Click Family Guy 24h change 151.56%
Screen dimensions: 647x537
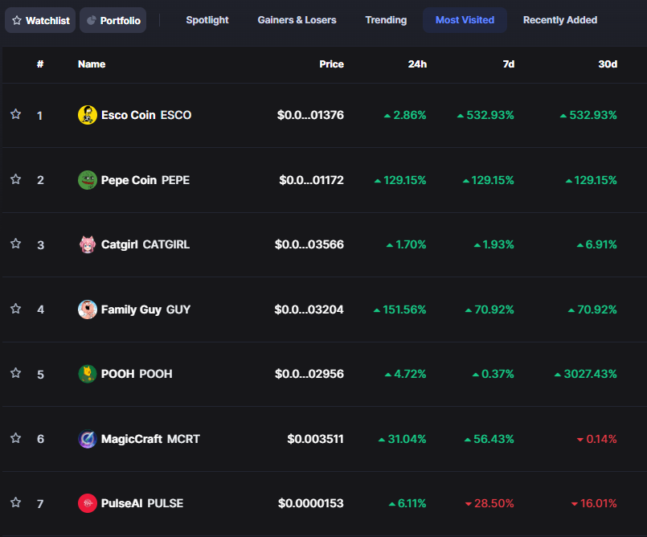pyautogui.click(x=399, y=309)
